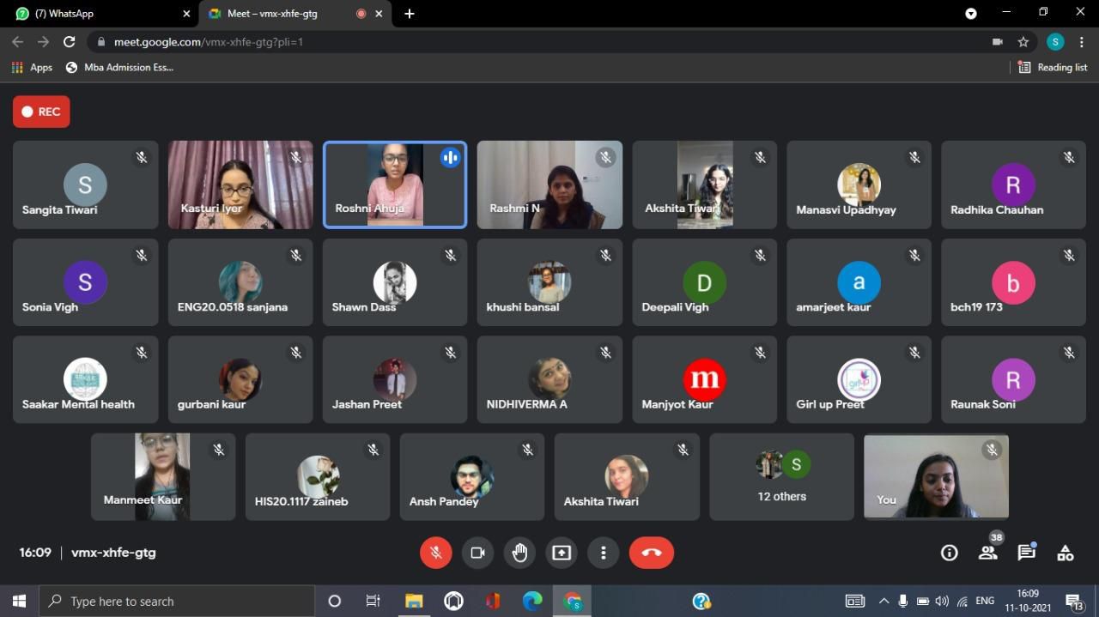Select Roshni Ahuja's speaking video tile
The width and height of the screenshot is (1099, 617).
[395, 185]
